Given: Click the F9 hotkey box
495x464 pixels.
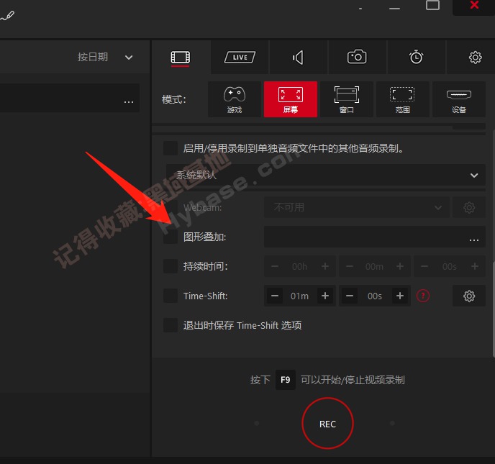Looking at the screenshot, I should pyautogui.click(x=286, y=380).
